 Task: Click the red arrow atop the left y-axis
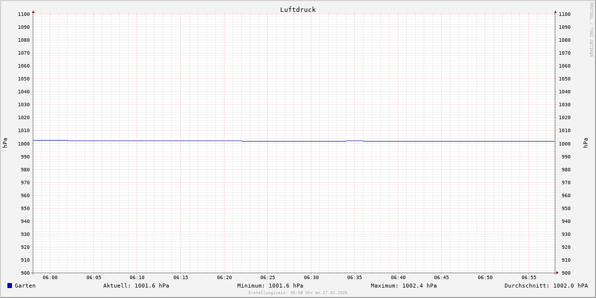point(33,11)
